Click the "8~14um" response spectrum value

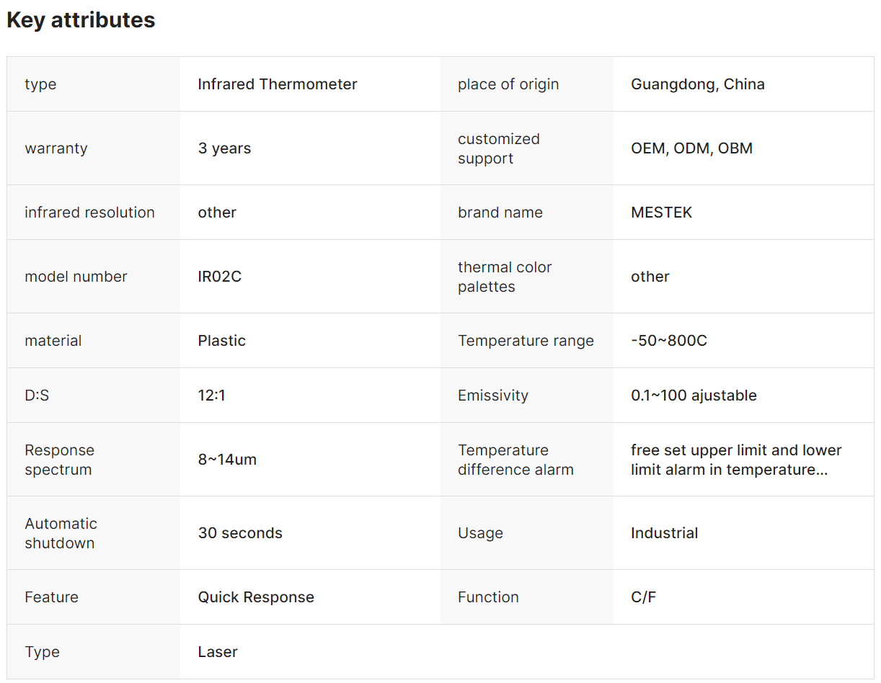[x=227, y=460]
